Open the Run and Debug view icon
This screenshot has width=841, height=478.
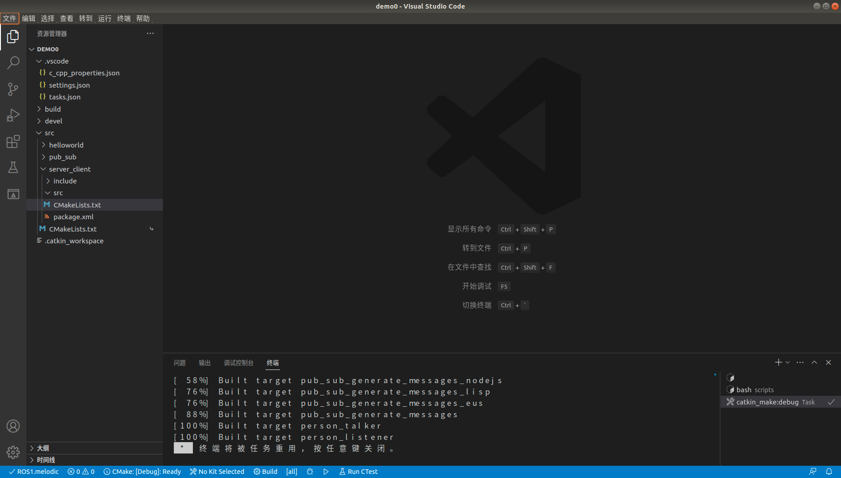(13, 115)
